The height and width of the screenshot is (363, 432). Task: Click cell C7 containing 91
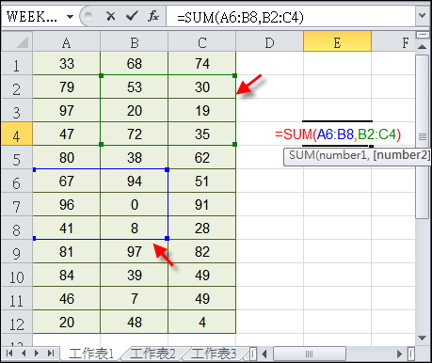(202, 205)
